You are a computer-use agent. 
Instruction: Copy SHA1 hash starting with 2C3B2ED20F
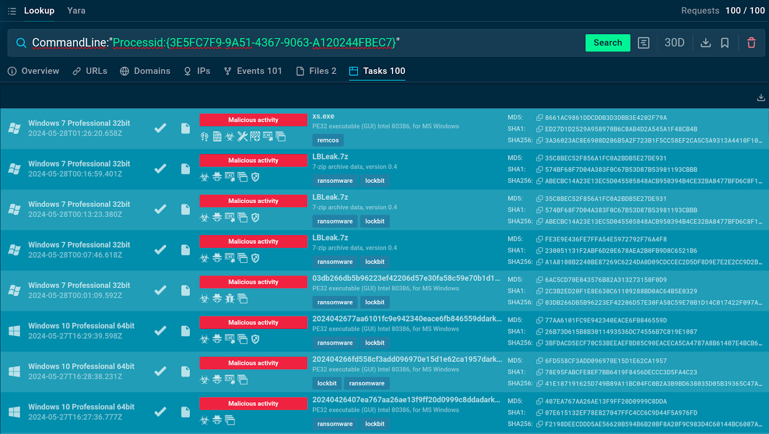click(x=540, y=291)
